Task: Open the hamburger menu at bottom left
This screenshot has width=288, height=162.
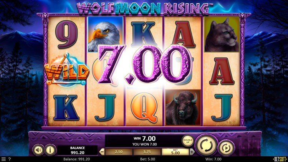Action: pyautogui.click(x=3, y=159)
